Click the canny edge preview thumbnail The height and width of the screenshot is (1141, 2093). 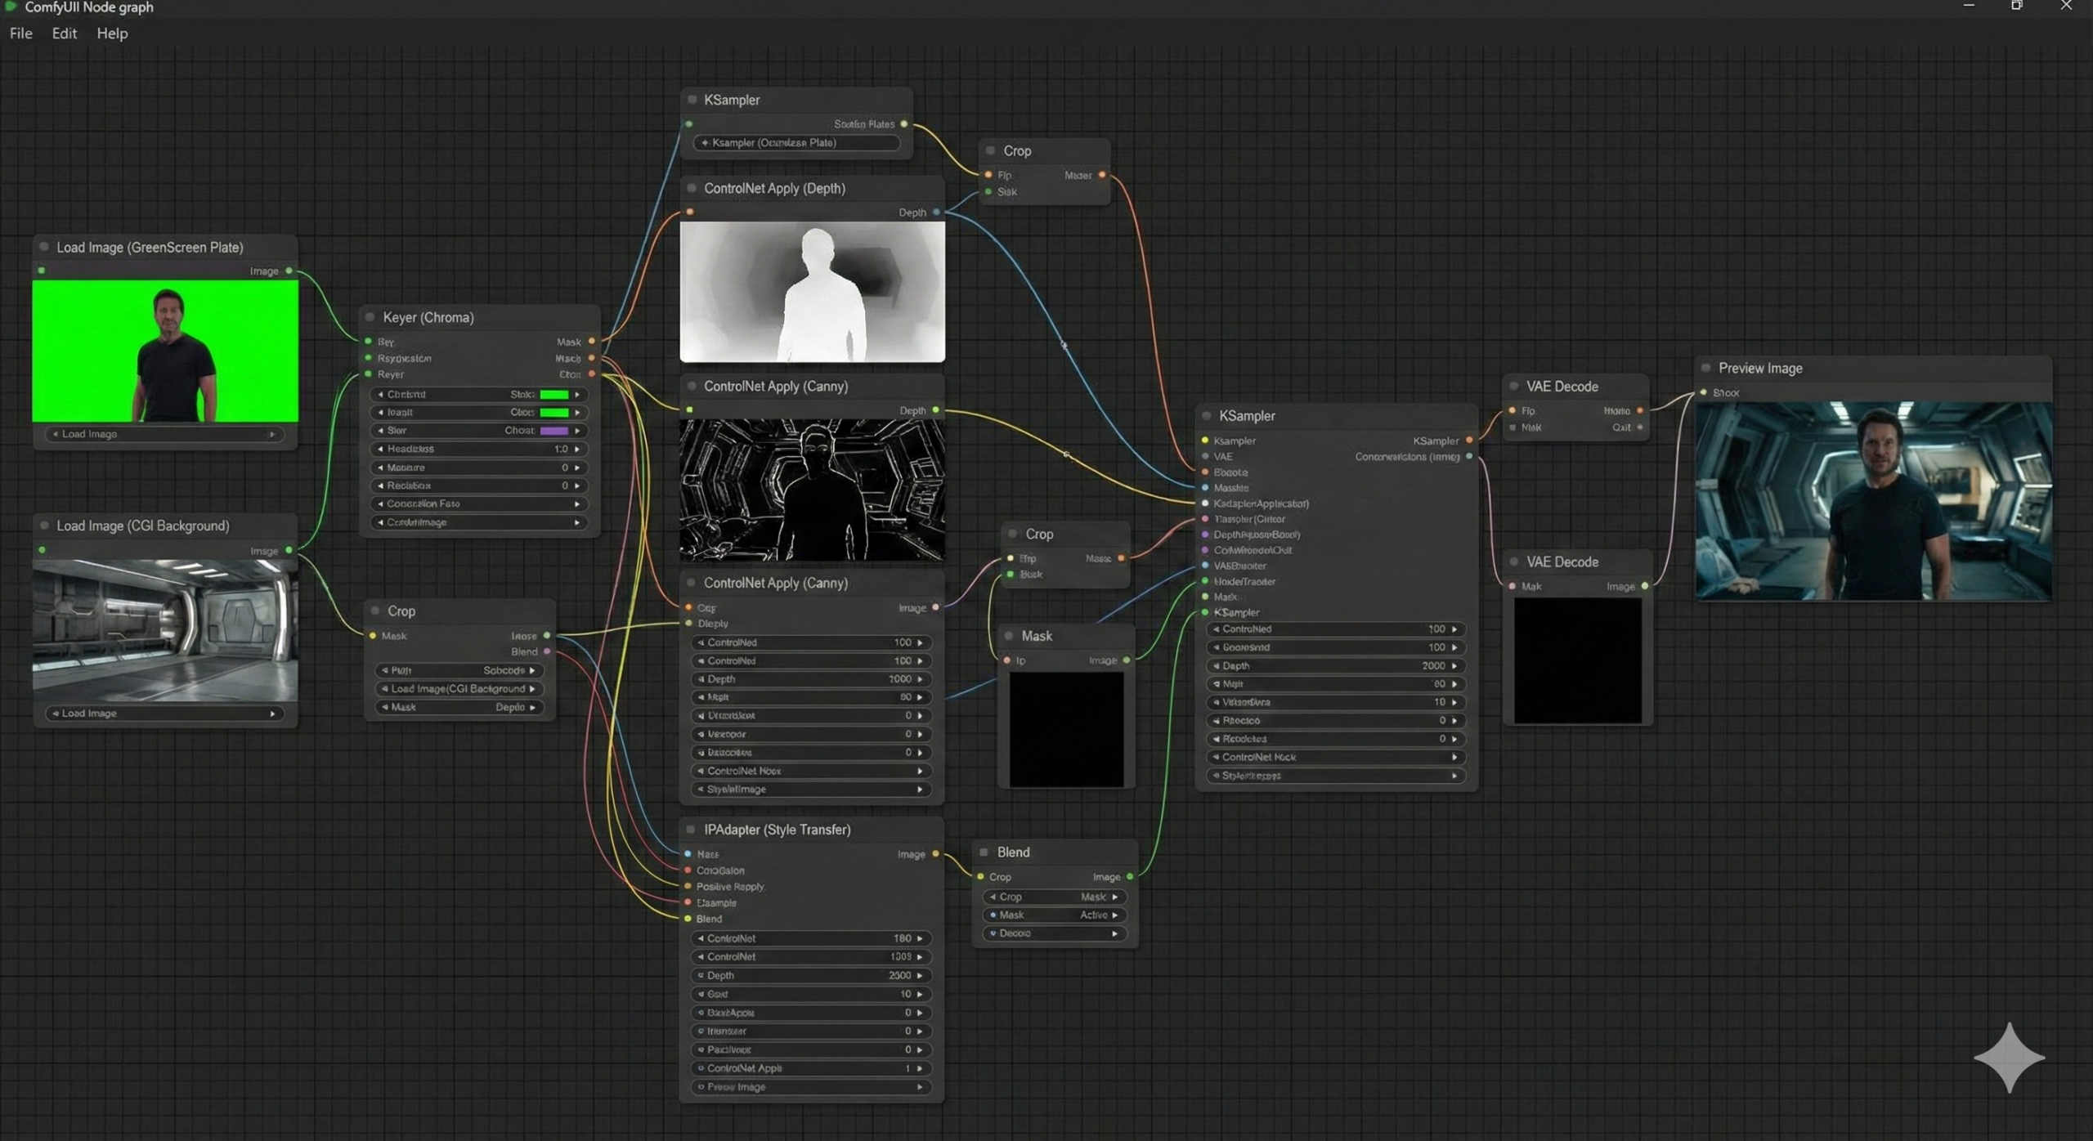(812, 490)
